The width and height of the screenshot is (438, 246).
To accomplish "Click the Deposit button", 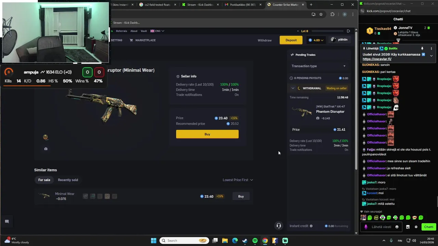I will tap(291, 40).
